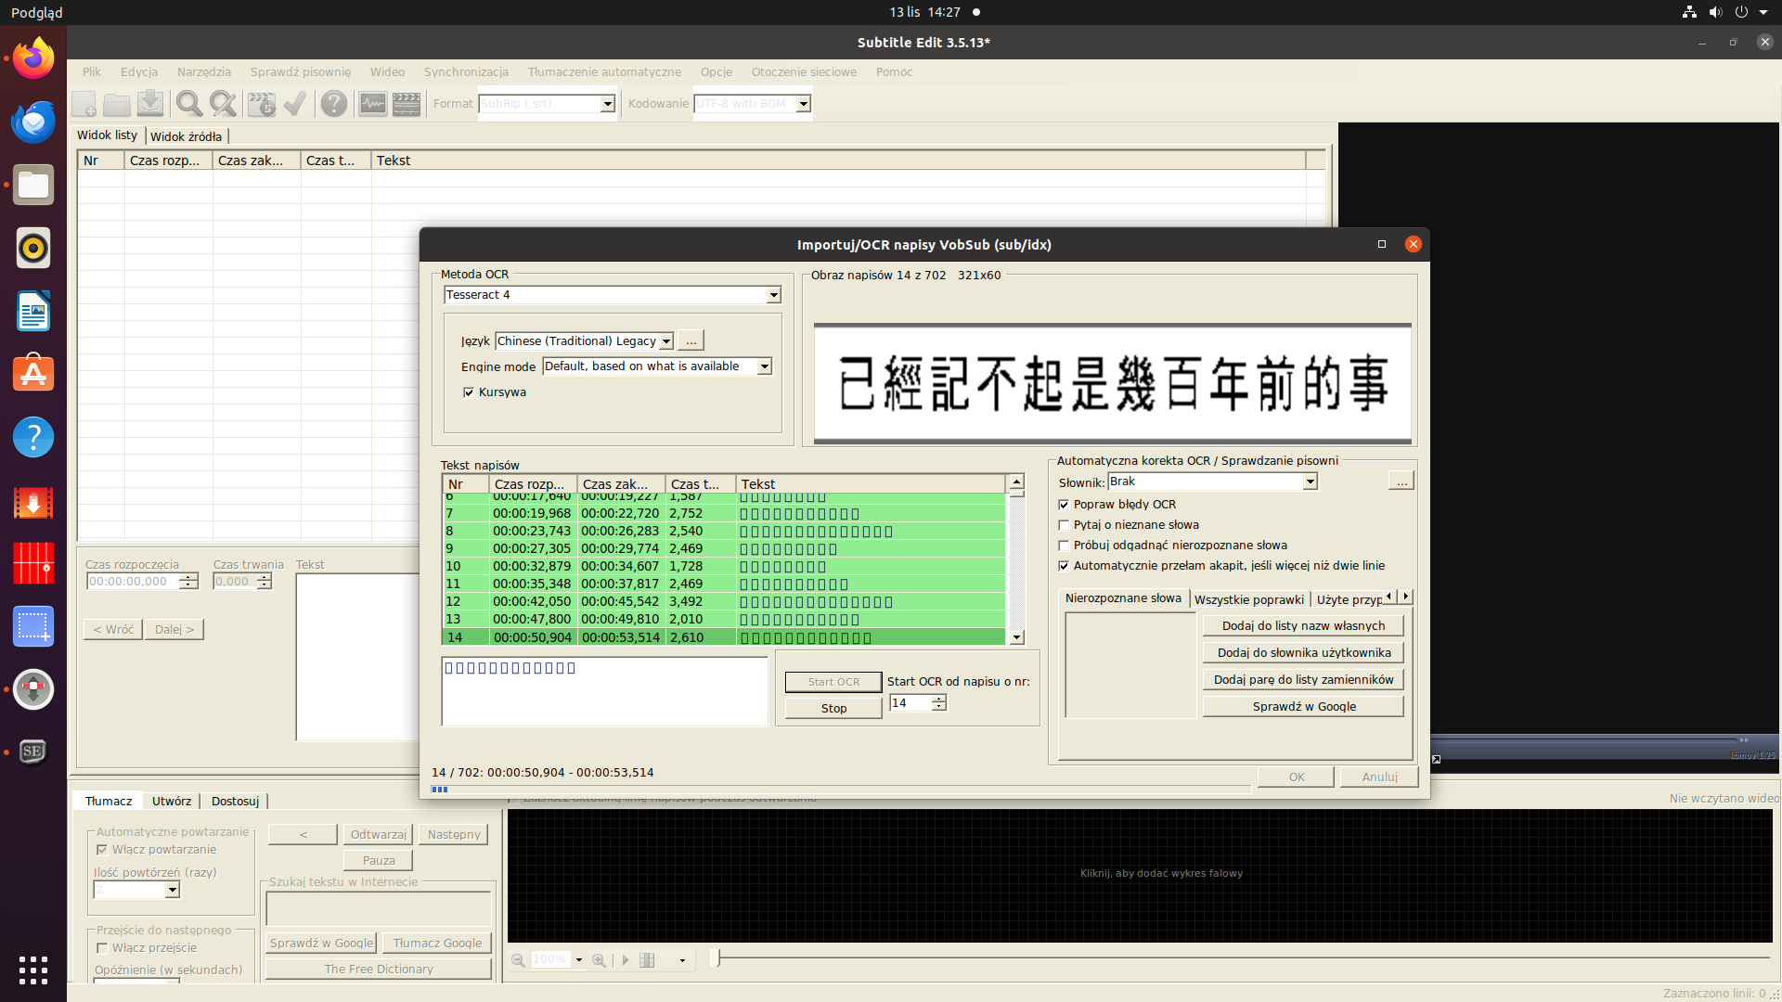The image size is (1782, 1002).
Task: Toggle Włącz przejście checkbox
Action: point(102,948)
